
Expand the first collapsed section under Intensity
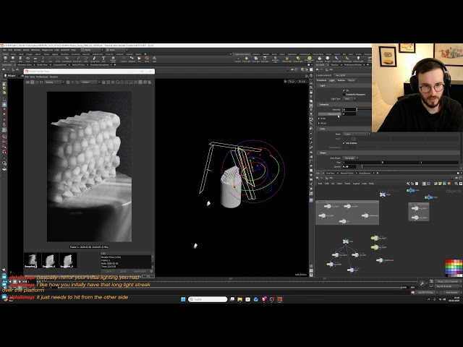coord(319,119)
